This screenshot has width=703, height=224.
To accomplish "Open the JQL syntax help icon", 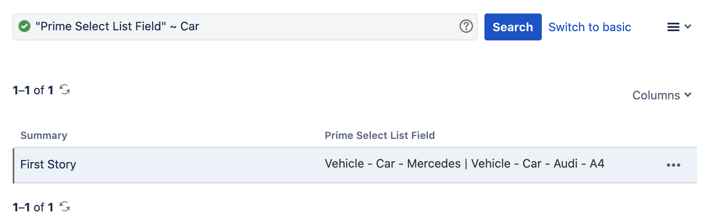I will coord(466,27).
